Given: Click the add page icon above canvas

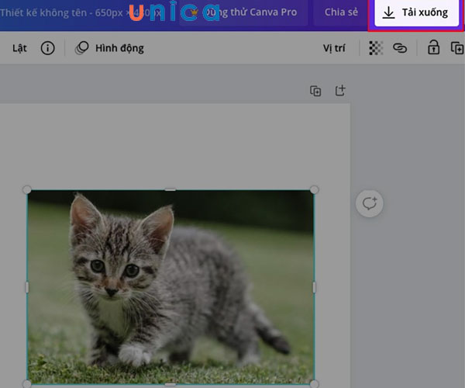Looking at the screenshot, I should (339, 91).
